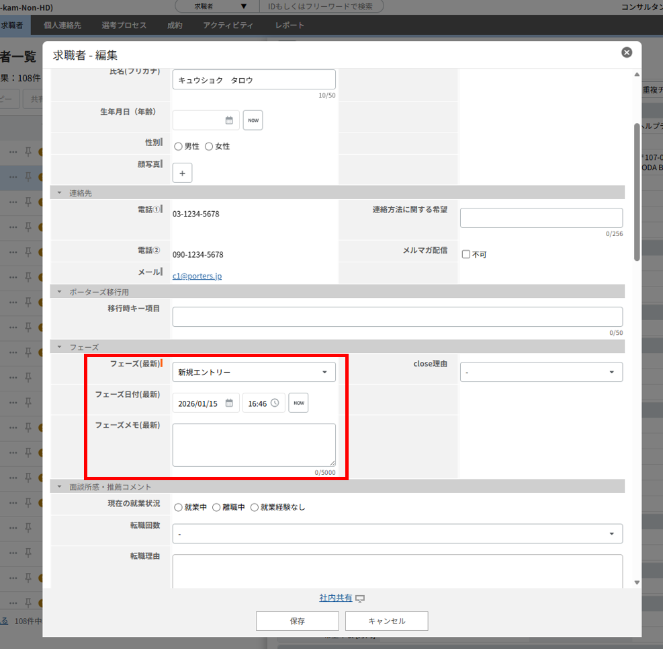Click NOW button next to phase time 16:46
663x649 pixels.
click(x=298, y=404)
